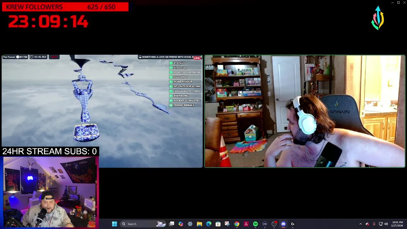The height and width of the screenshot is (229, 407).
Task: Open the Windows Start menu
Action: point(114,224)
